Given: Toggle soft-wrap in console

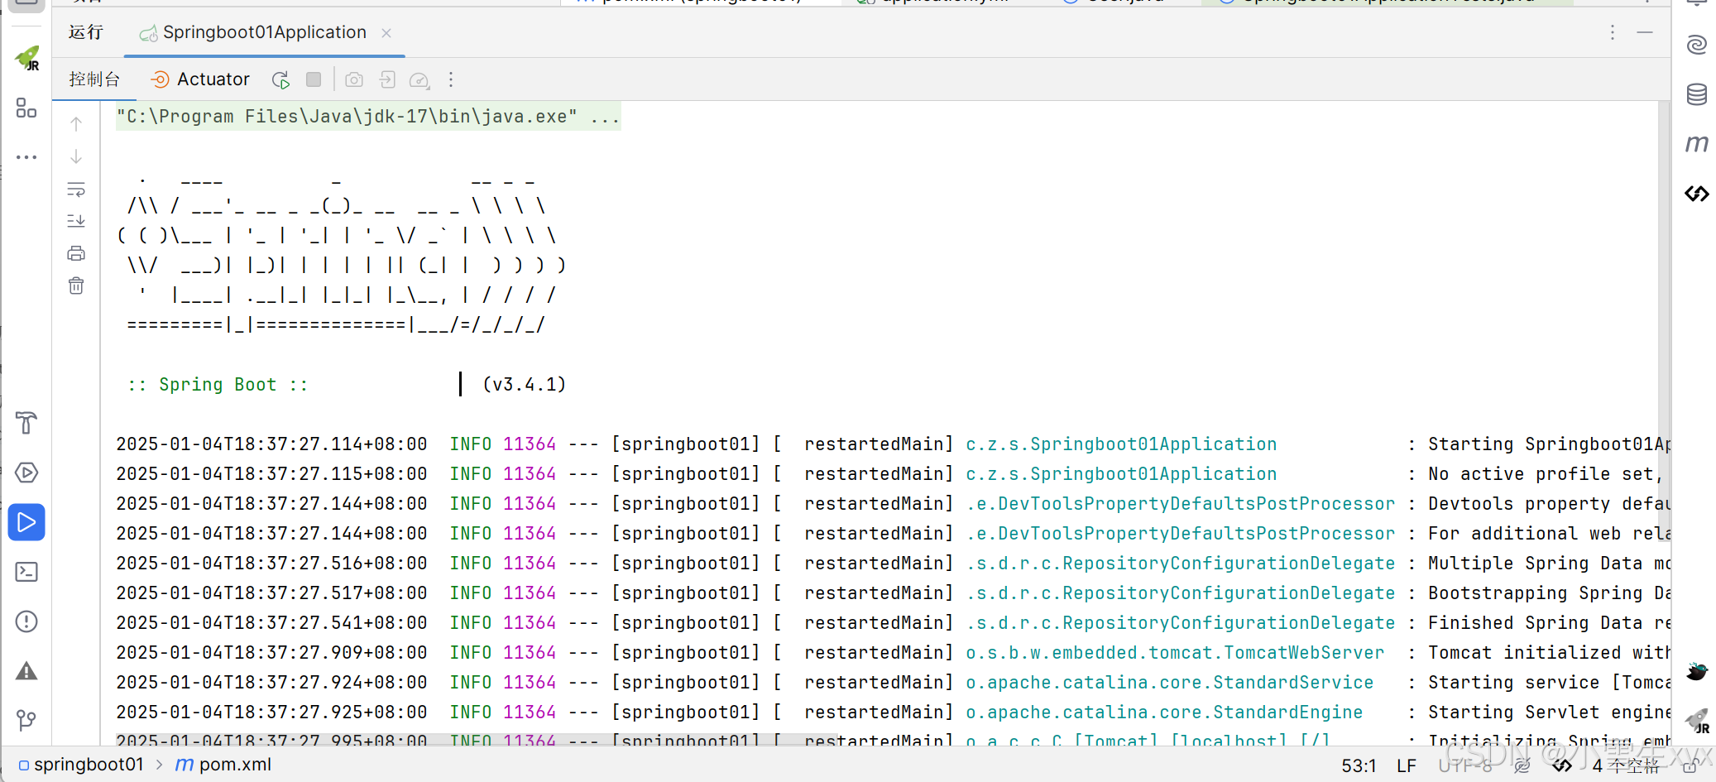Looking at the screenshot, I should [76, 190].
